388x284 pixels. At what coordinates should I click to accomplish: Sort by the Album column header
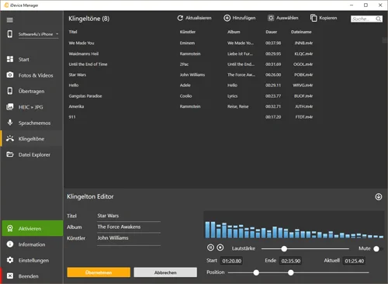click(234, 32)
